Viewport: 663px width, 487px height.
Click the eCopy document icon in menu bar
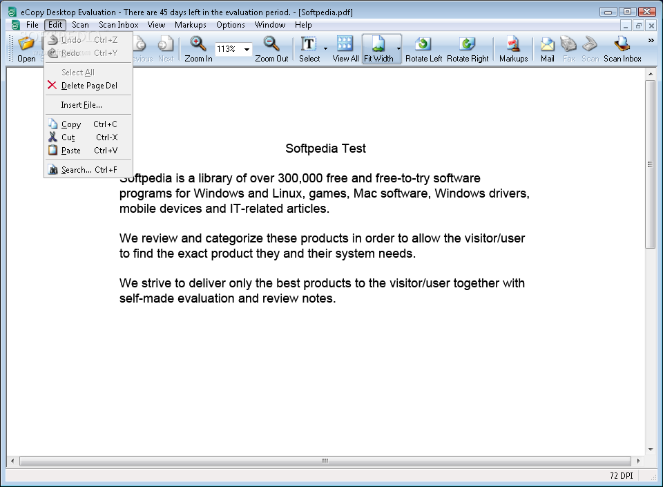tap(16, 25)
